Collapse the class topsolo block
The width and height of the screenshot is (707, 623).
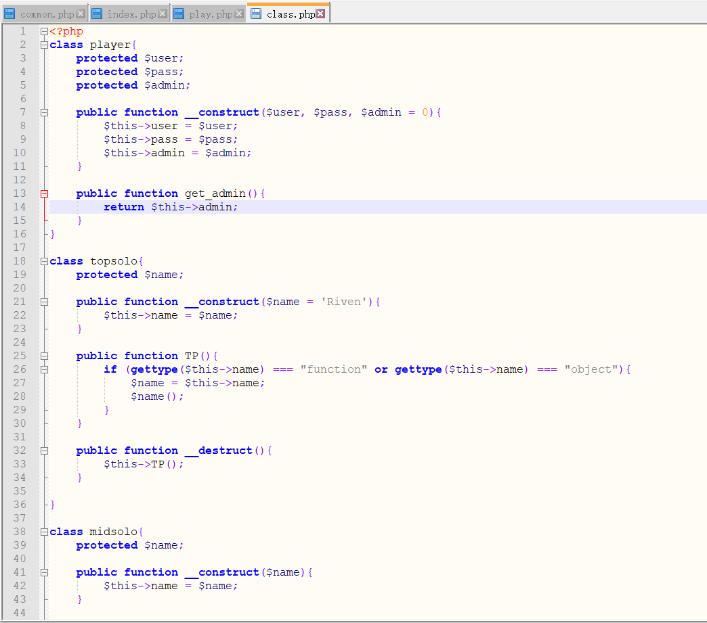coord(44,261)
